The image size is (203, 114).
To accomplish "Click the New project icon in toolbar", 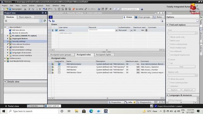I will pos(3,9).
